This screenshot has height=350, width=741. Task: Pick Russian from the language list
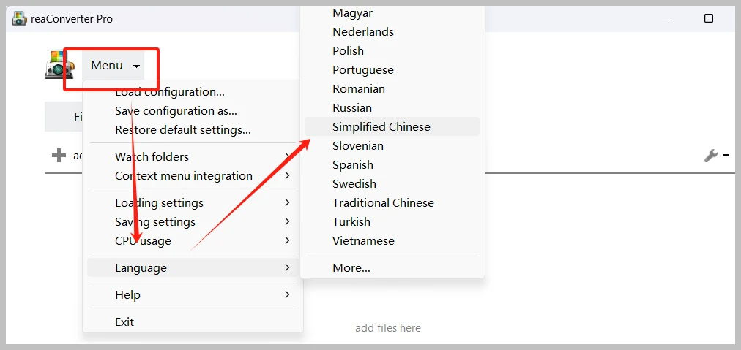click(x=352, y=108)
